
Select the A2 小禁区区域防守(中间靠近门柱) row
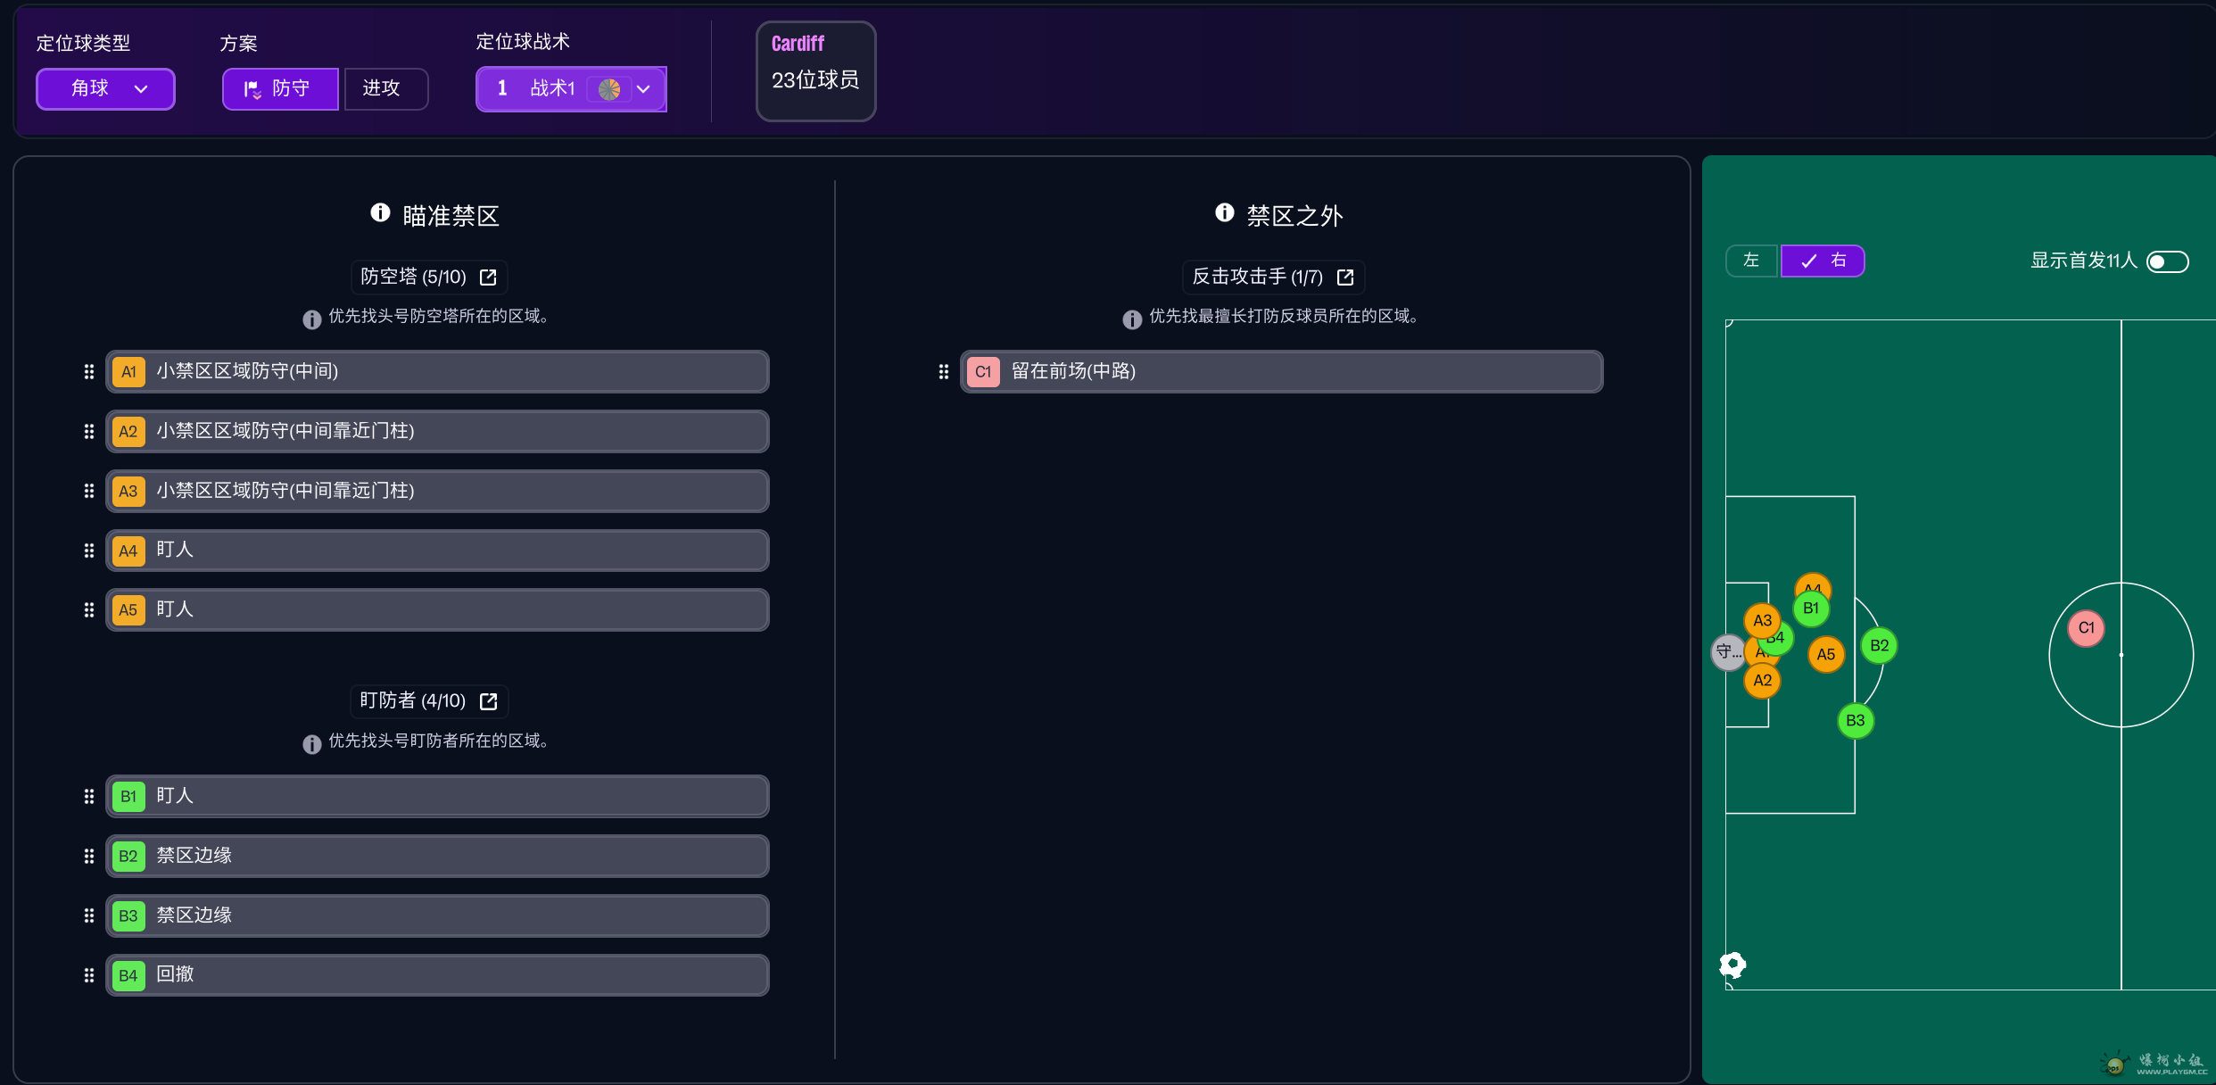(x=437, y=431)
